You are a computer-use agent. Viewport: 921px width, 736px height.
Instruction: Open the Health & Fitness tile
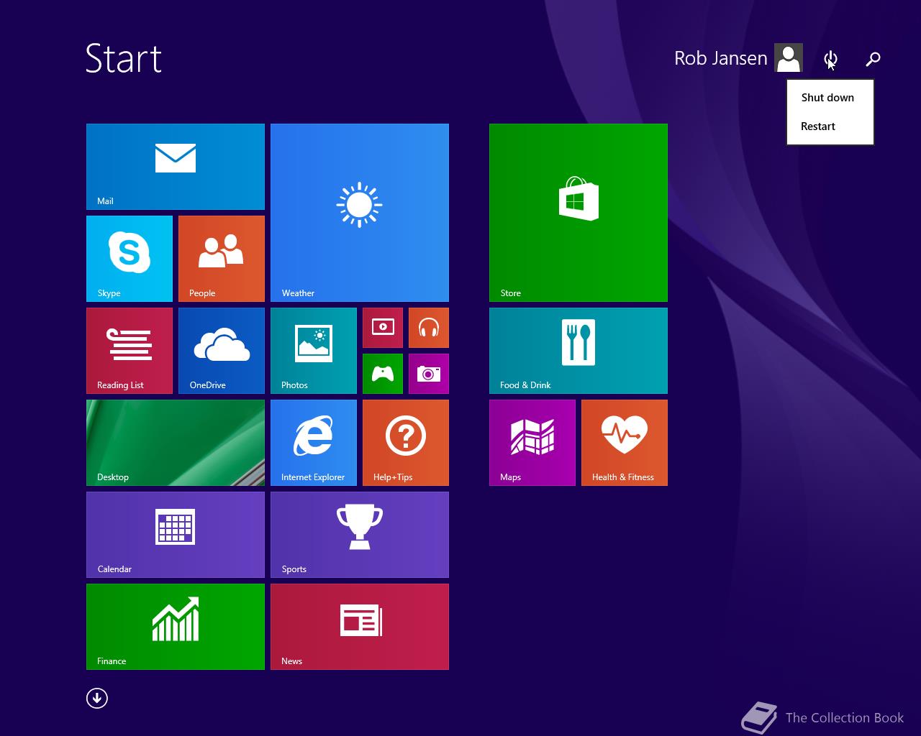625,443
